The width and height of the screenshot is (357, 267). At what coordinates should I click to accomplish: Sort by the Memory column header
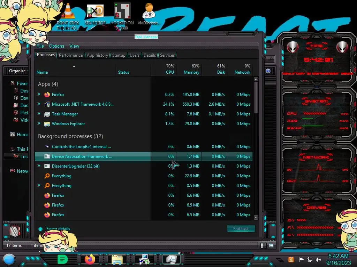pyautogui.click(x=191, y=72)
